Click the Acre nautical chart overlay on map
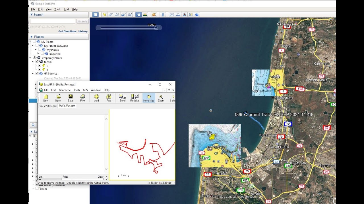 tap(267, 83)
